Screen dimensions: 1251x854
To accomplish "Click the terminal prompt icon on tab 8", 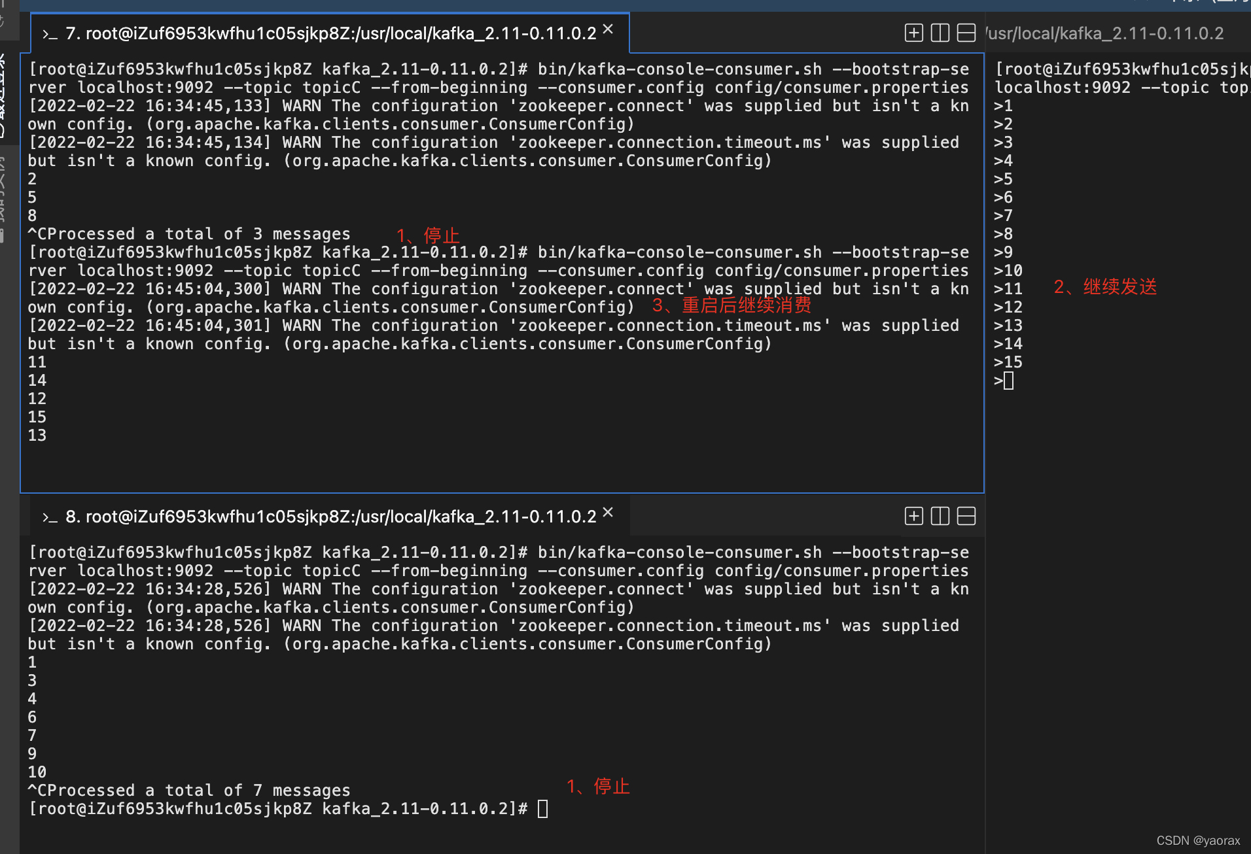I will tap(51, 517).
